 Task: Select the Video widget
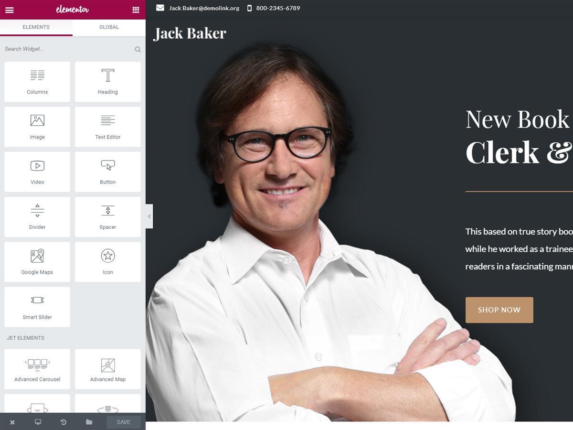point(37,172)
